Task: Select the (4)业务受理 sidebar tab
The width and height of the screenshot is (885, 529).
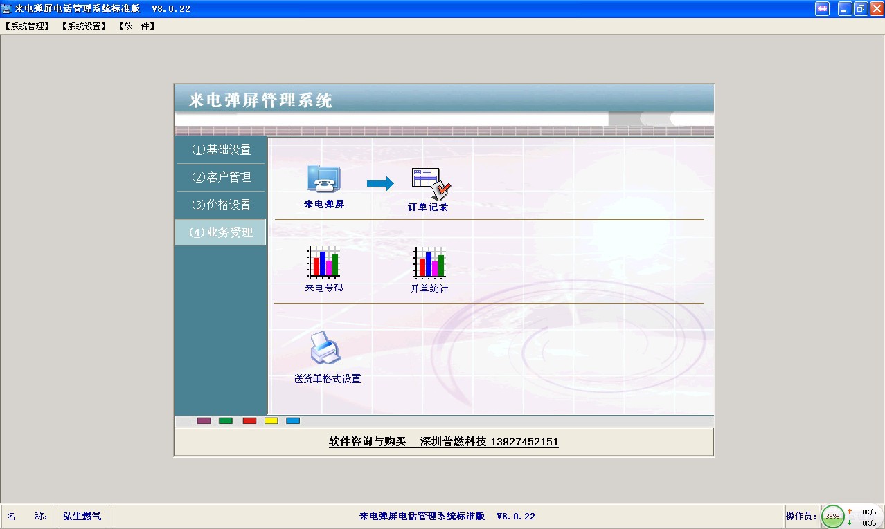Action: coord(220,232)
